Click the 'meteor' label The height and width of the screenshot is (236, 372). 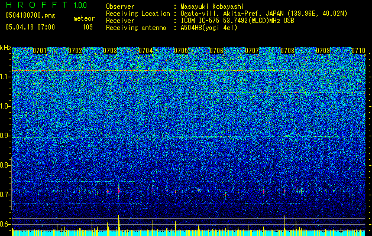pyautogui.click(x=84, y=18)
